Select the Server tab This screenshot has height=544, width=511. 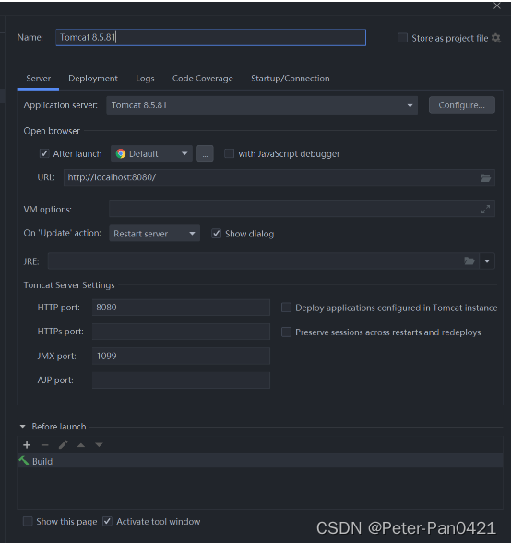pyautogui.click(x=38, y=79)
